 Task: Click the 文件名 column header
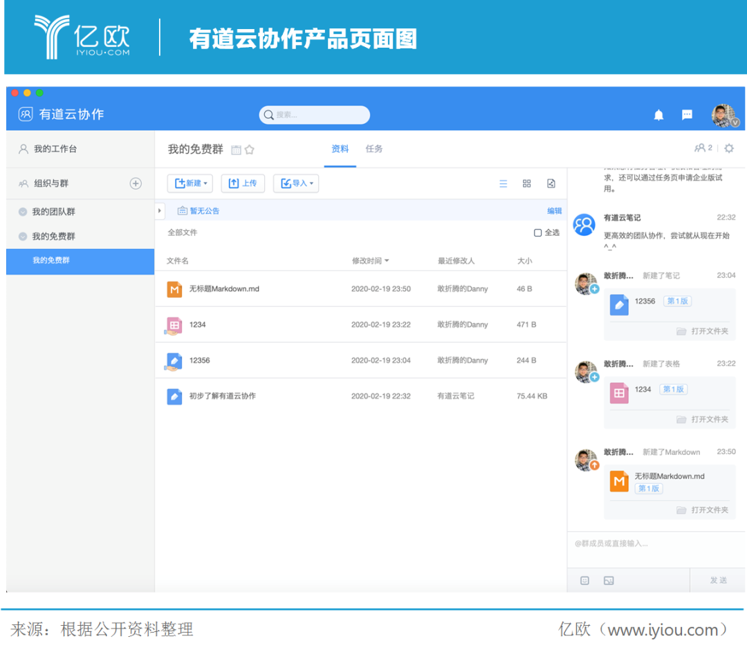pyautogui.click(x=178, y=261)
